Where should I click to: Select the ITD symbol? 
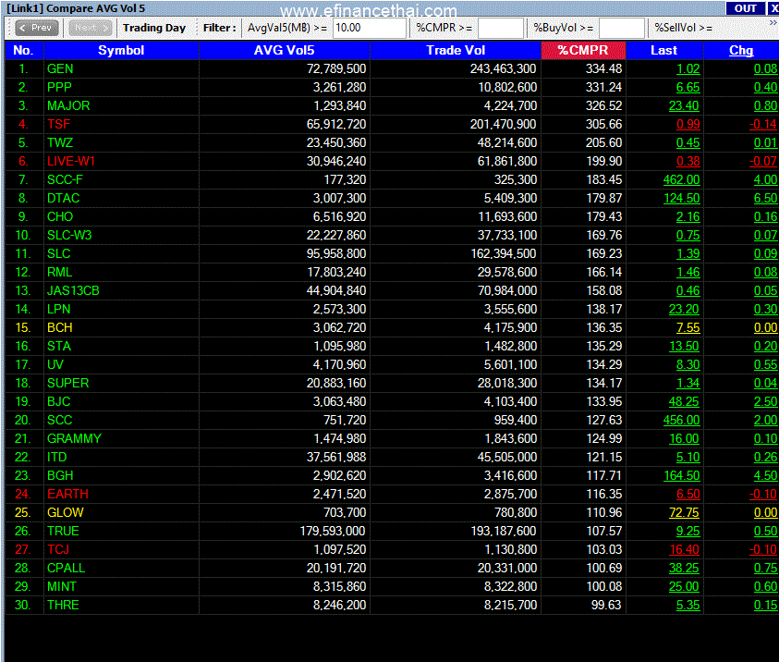click(x=56, y=457)
